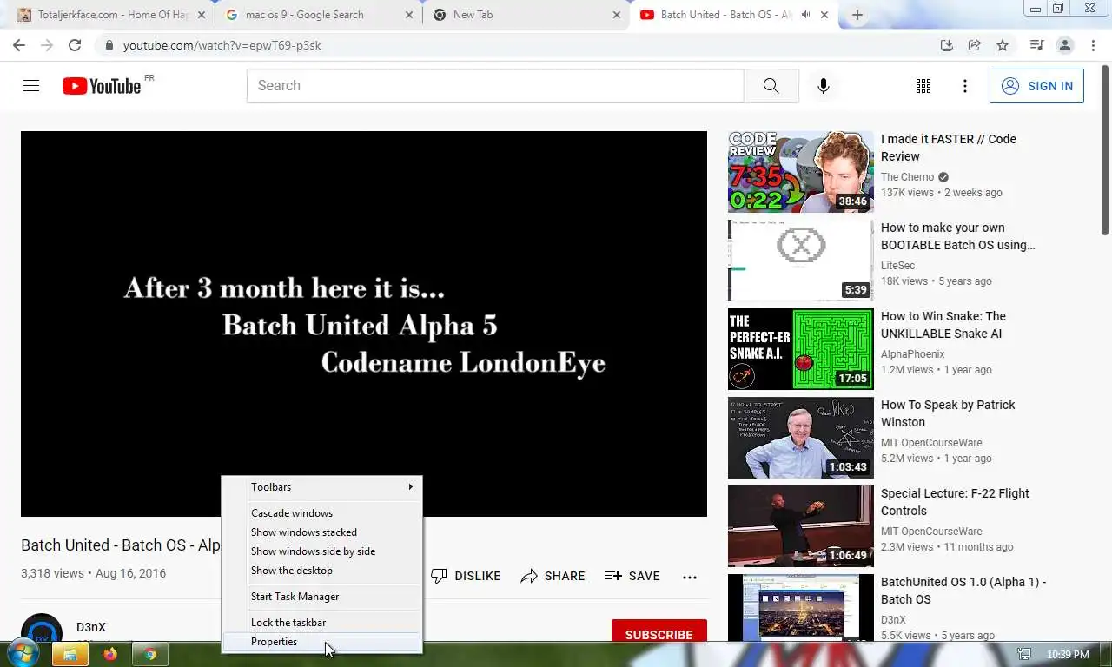This screenshot has width=1112, height=667.
Task: Open taskbar Properties
Action: point(321,642)
